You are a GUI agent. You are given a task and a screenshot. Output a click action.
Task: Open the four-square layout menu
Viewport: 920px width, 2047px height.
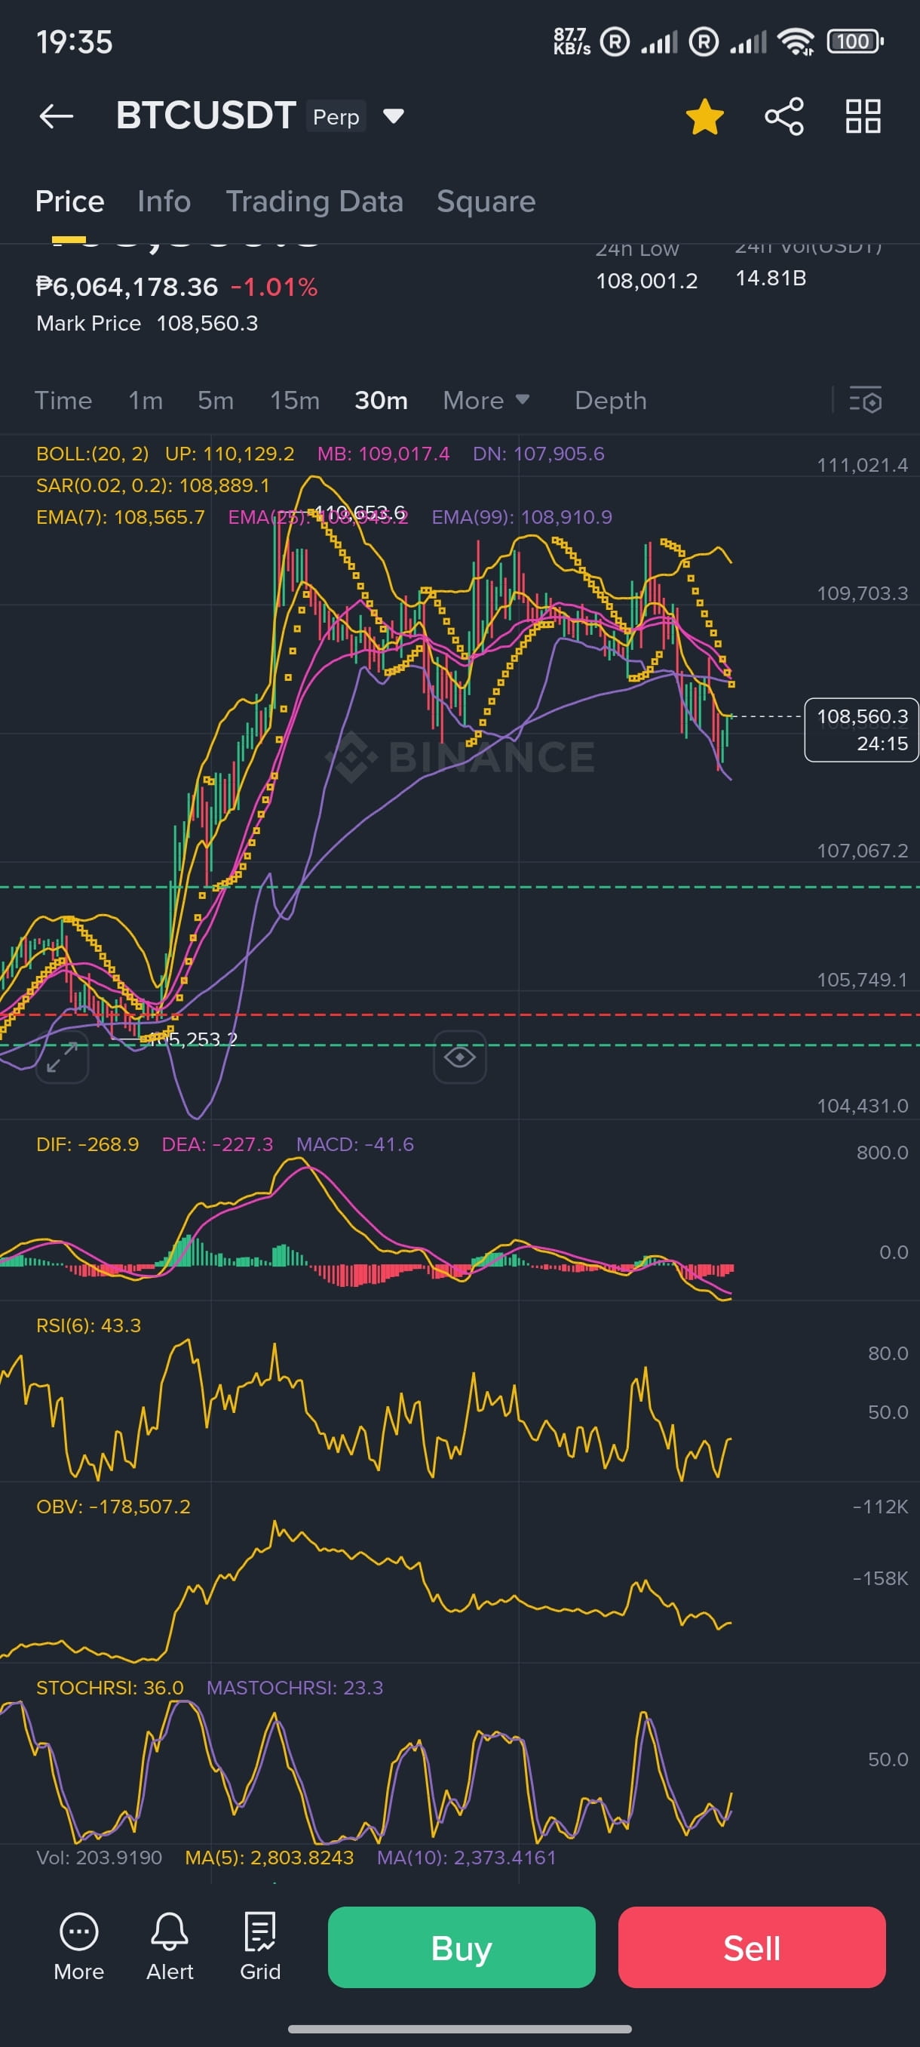click(863, 116)
